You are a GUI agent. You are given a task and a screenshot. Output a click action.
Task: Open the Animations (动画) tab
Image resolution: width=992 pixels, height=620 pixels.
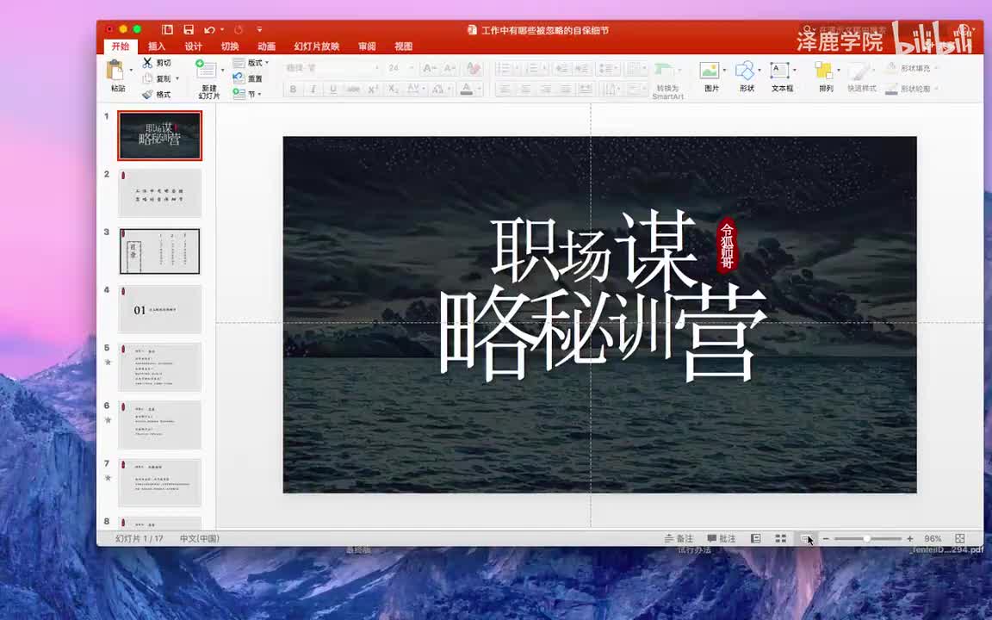pos(267,46)
